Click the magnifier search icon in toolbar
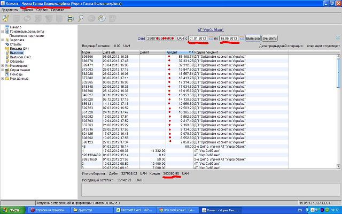 coord(81,18)
